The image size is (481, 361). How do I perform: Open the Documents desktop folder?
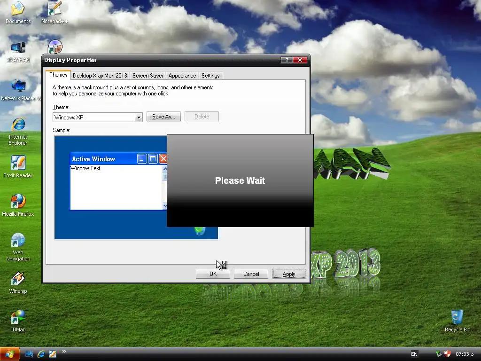point(18,12)
